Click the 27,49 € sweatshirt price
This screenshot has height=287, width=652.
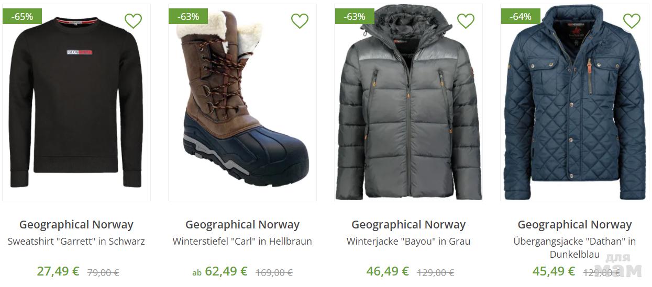click(x=58, y=271)
